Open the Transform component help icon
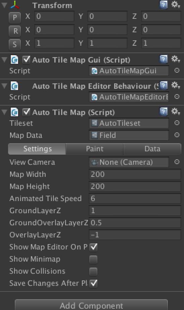 pos(164,5)
